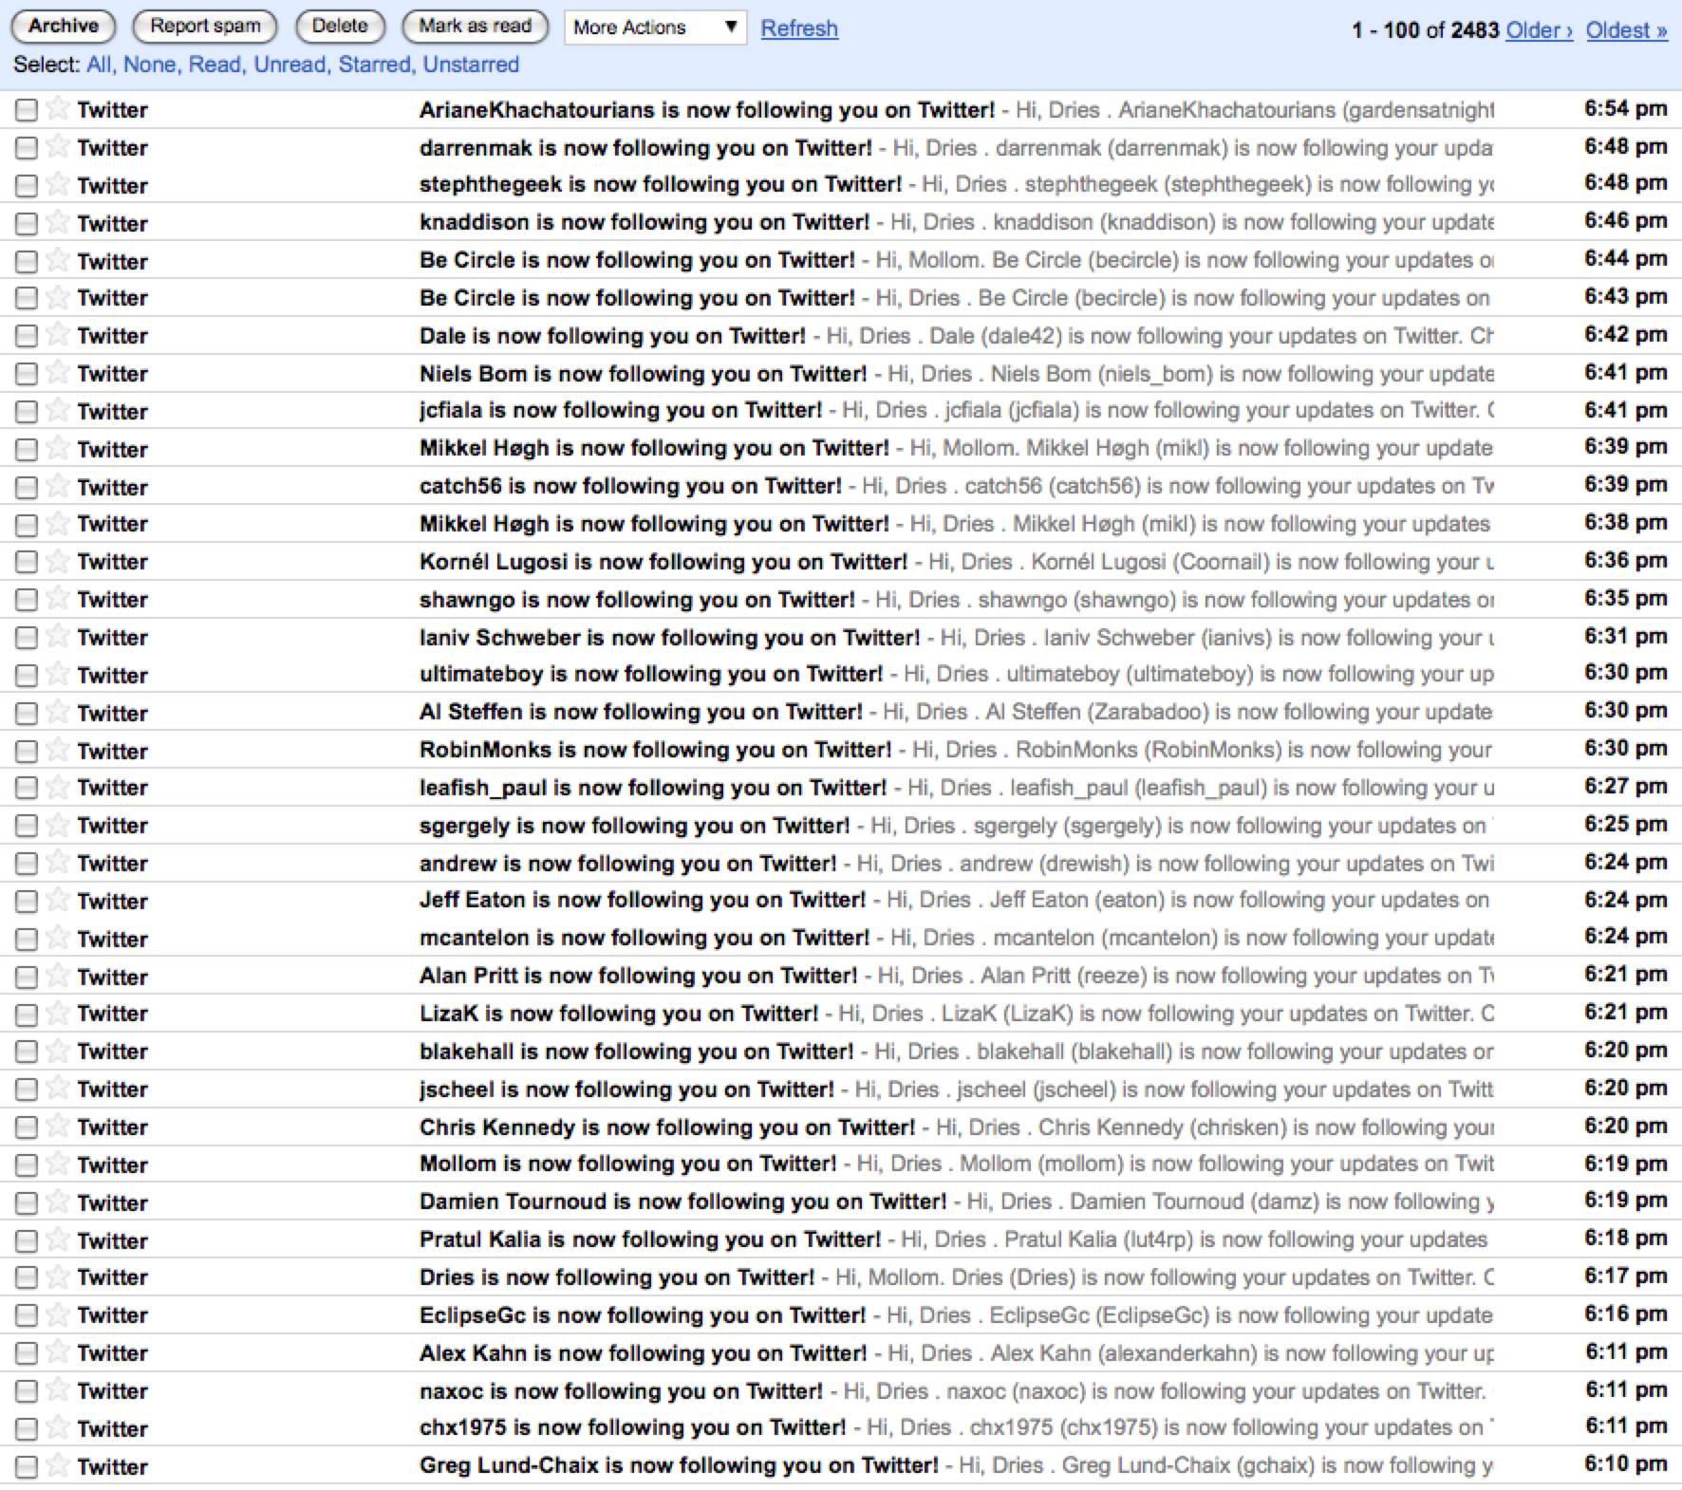
Task: Star the jscheel follow email
Action: [58, 1088]
